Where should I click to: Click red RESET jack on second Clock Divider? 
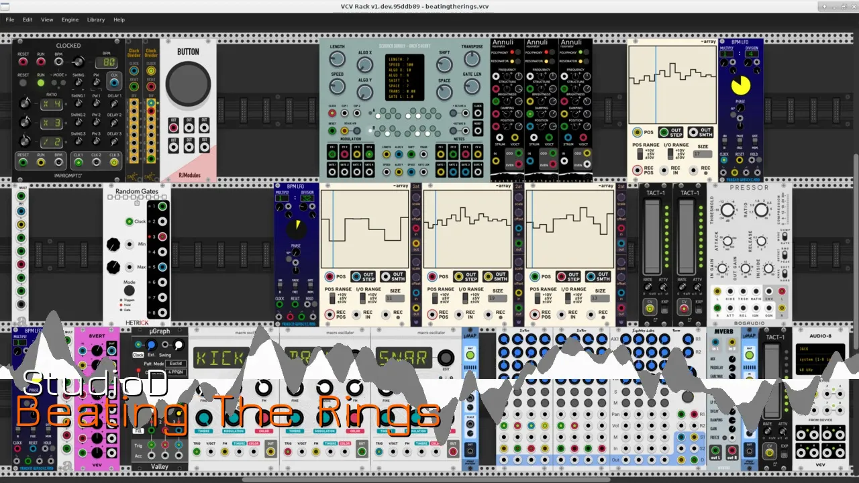(151, 87)
